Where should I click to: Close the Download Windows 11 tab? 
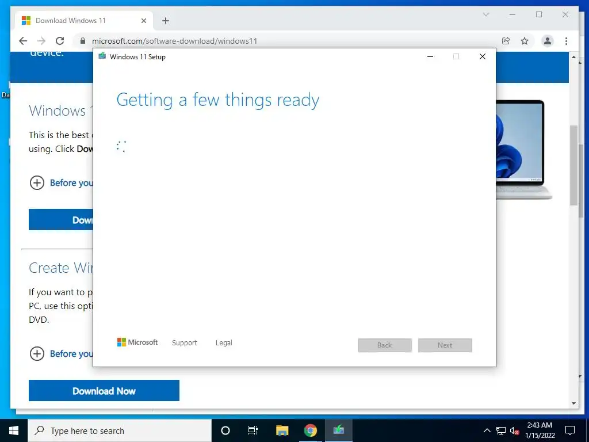[x=143, y=21]
